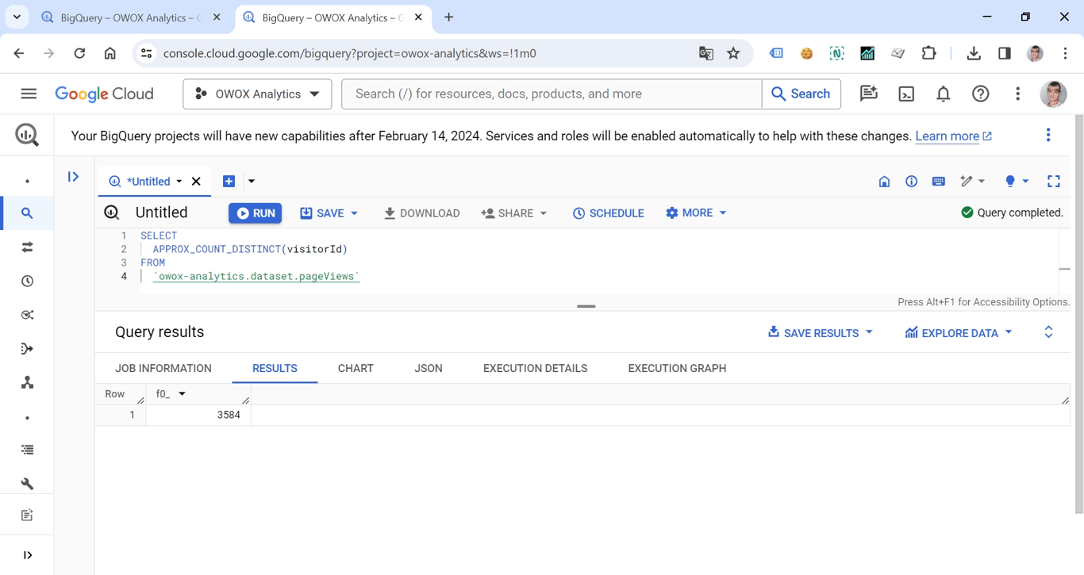Image resolution: width=1084 pixels, height=575 pixels.
Task: Click the page vertical scrollbar
Action: coord(1078,314)
